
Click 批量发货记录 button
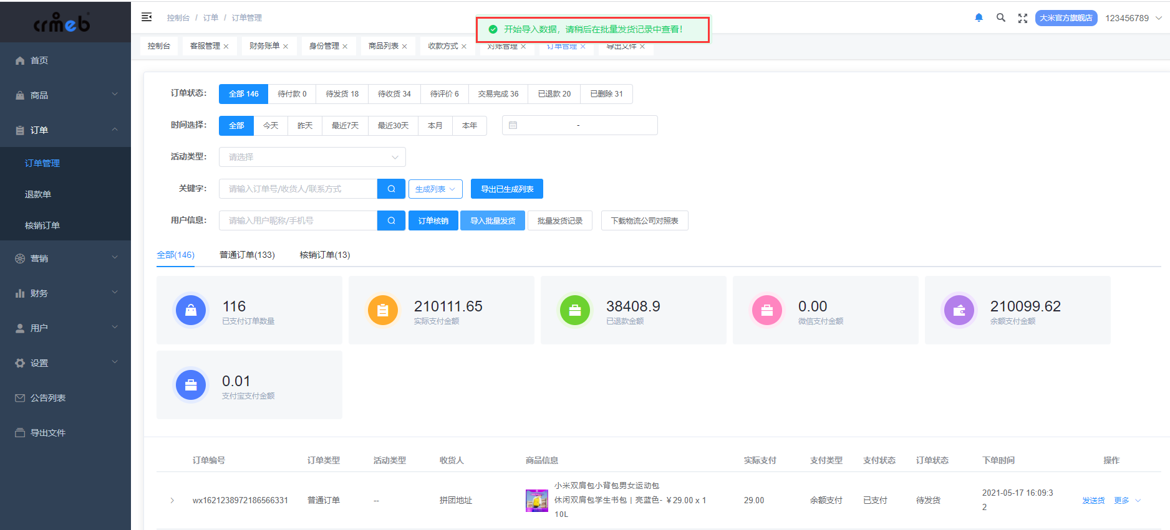pos(559,220)
